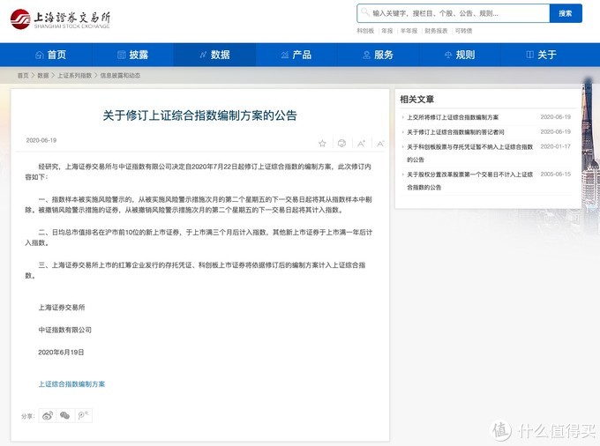Open related article 上交所将修订上证综合指数编制方案
Viewport: 600px width, 446px height.
point(453,117)
